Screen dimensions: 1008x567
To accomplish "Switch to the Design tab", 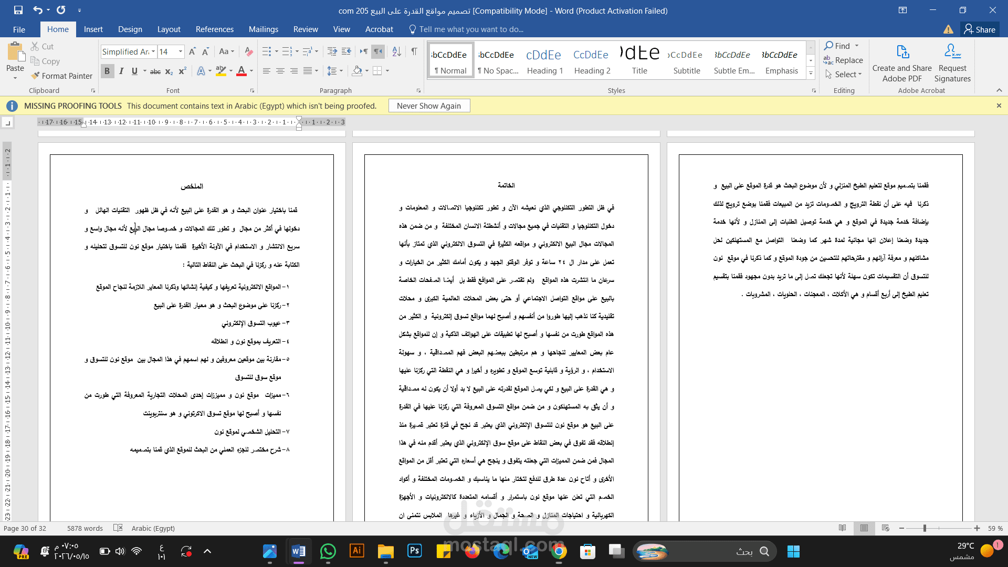I will click(130, 29).
